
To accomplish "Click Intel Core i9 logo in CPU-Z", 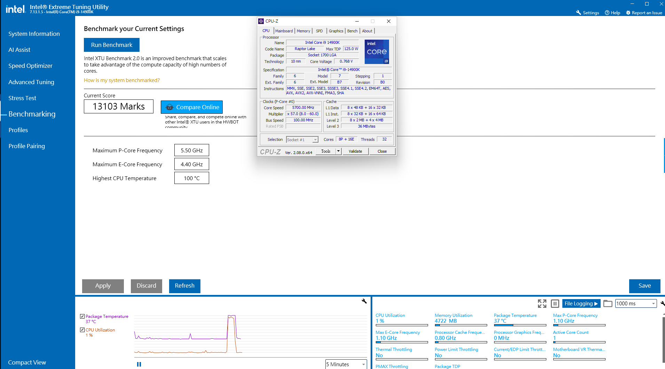I will (x=377, y=51).
